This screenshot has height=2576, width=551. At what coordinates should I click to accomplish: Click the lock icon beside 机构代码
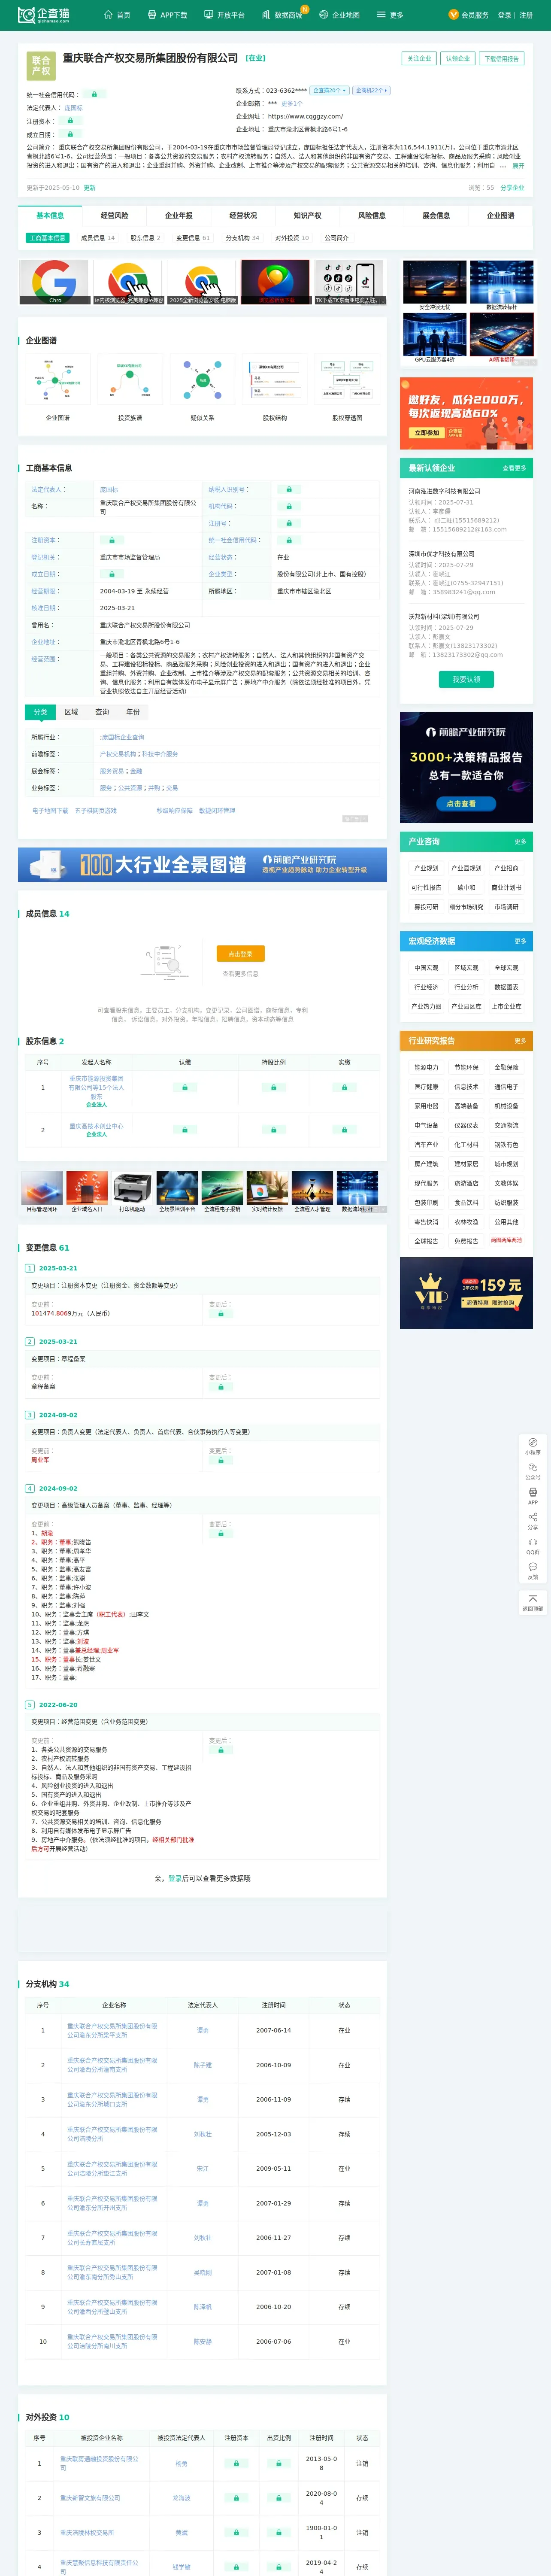[x=289, y=507]
